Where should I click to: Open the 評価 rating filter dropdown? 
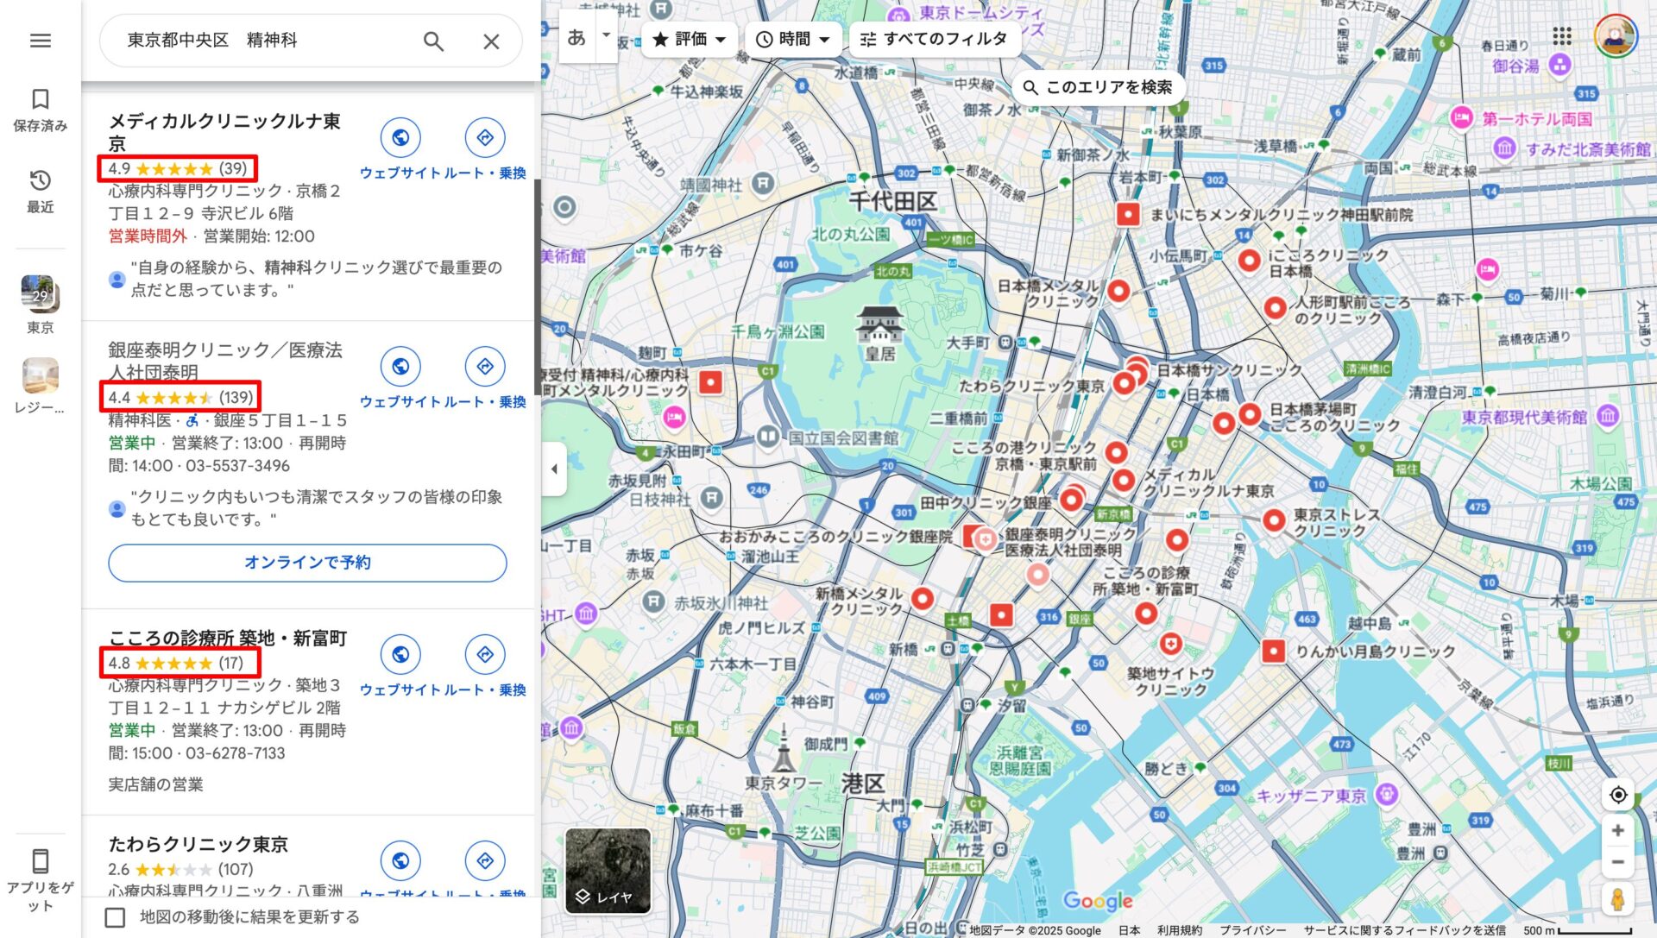pyautogui.click(x=689, y=39)
